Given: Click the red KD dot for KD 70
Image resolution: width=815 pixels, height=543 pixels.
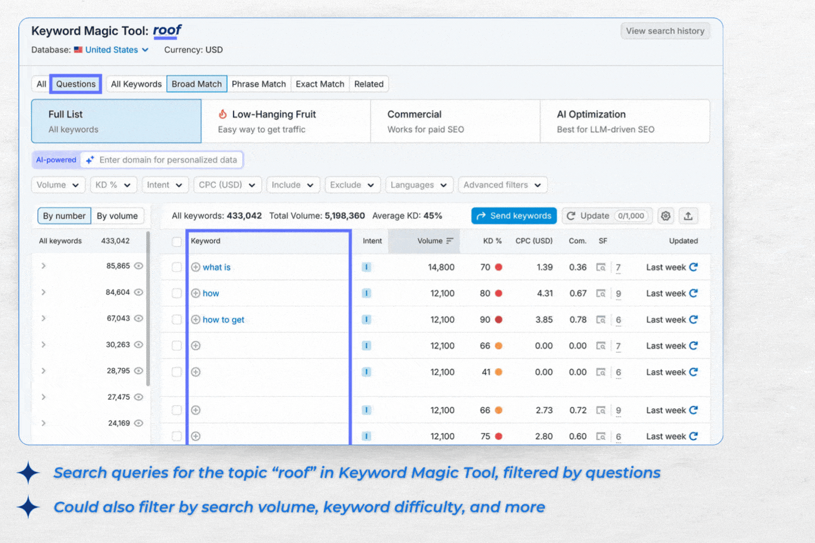Looking at the screenshot, I should tap(499, 267).
